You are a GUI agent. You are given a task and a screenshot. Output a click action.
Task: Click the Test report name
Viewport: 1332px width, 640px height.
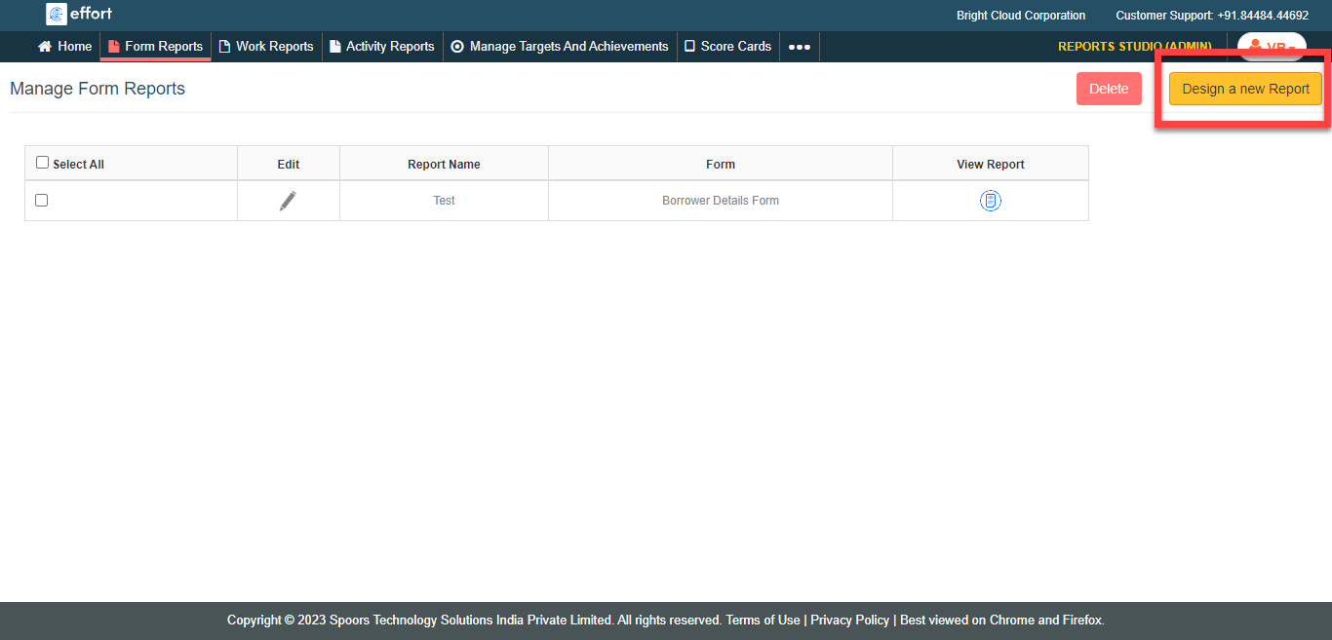click(x=444, y=201)
